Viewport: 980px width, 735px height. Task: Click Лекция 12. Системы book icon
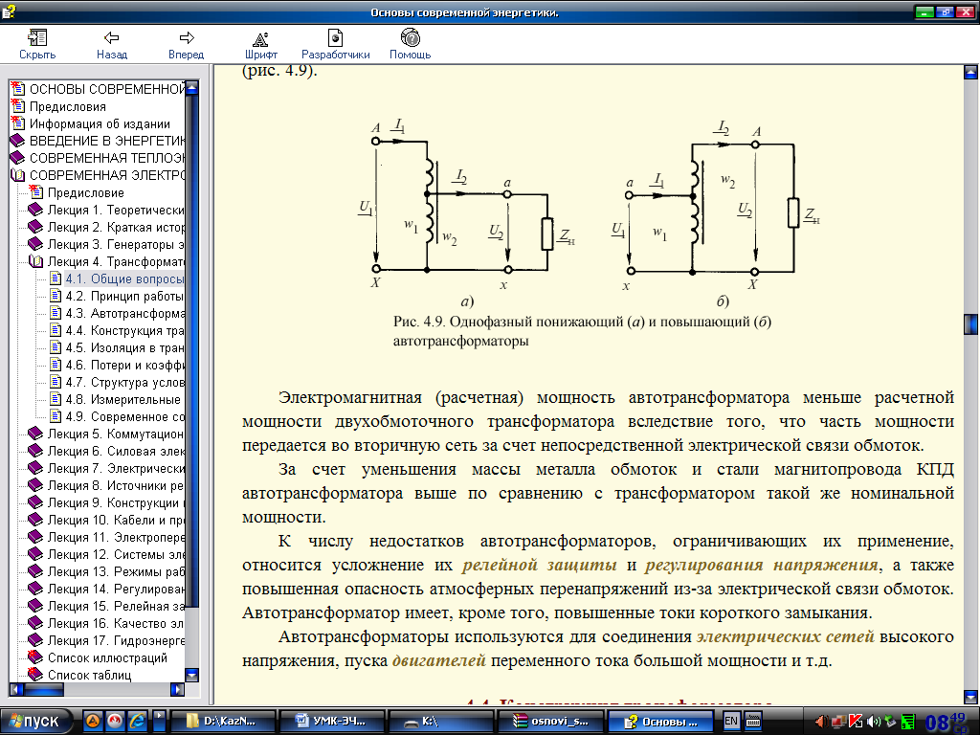[35, 554]
